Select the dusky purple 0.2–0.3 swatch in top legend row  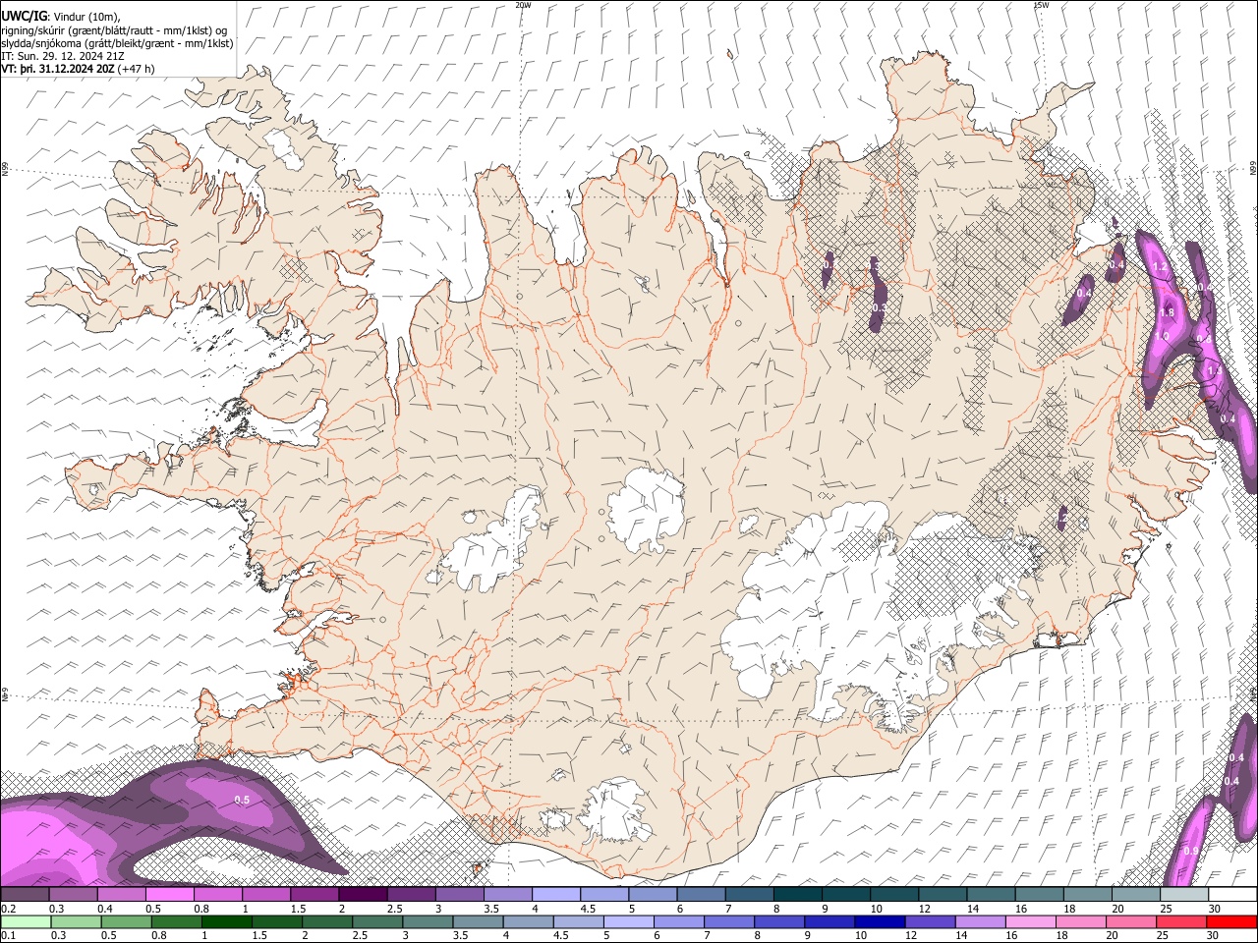point(25,894)
